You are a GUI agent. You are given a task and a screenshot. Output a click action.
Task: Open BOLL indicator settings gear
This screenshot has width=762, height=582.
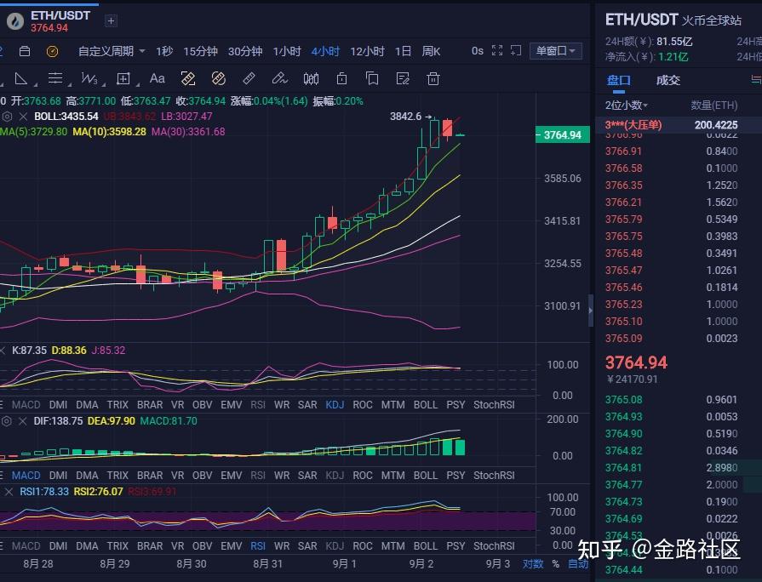(7, 117)
